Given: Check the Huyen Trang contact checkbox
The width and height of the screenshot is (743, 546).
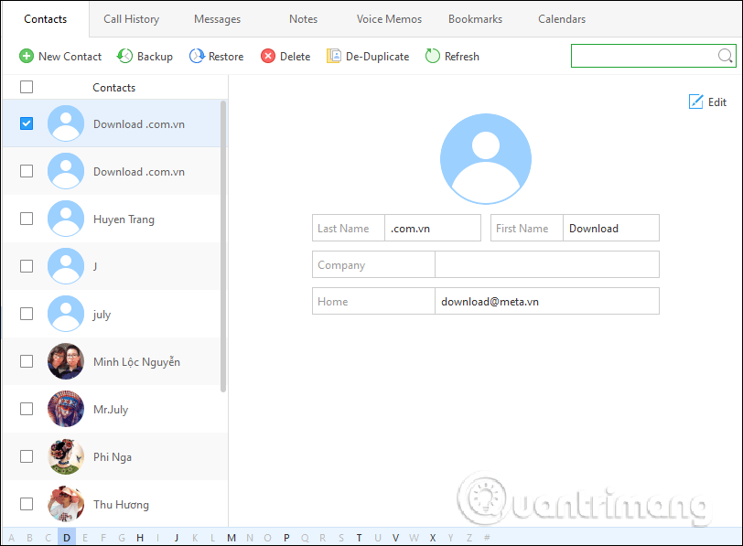Looking at the screenshot, I should click(27, 219).
